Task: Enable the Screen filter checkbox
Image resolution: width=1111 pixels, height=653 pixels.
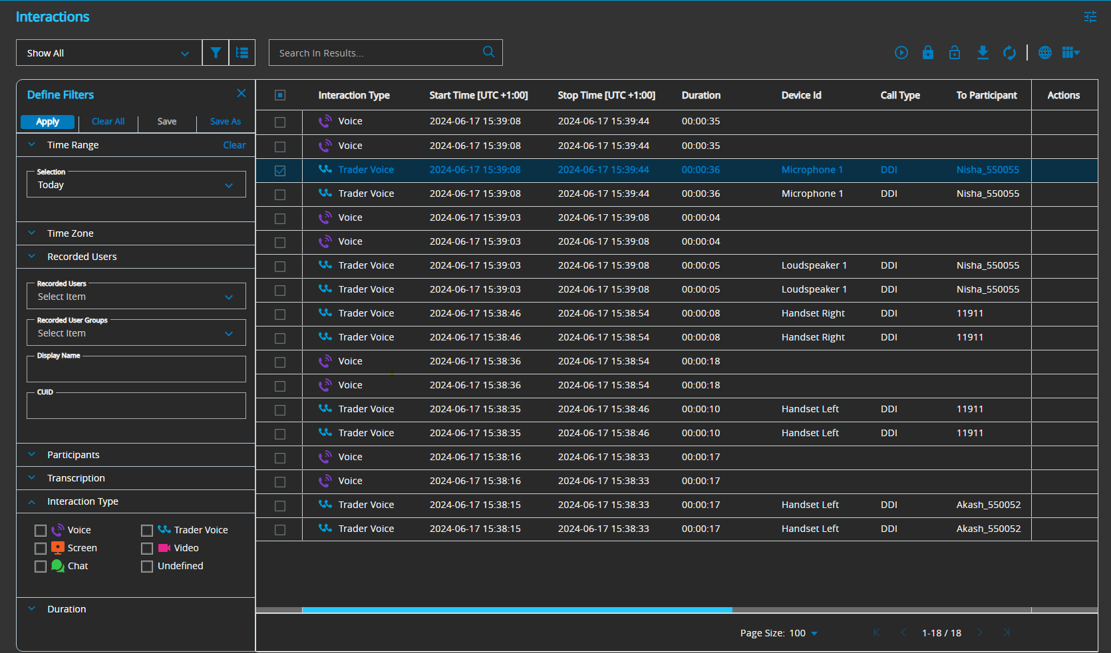Action: pos(41,548)
